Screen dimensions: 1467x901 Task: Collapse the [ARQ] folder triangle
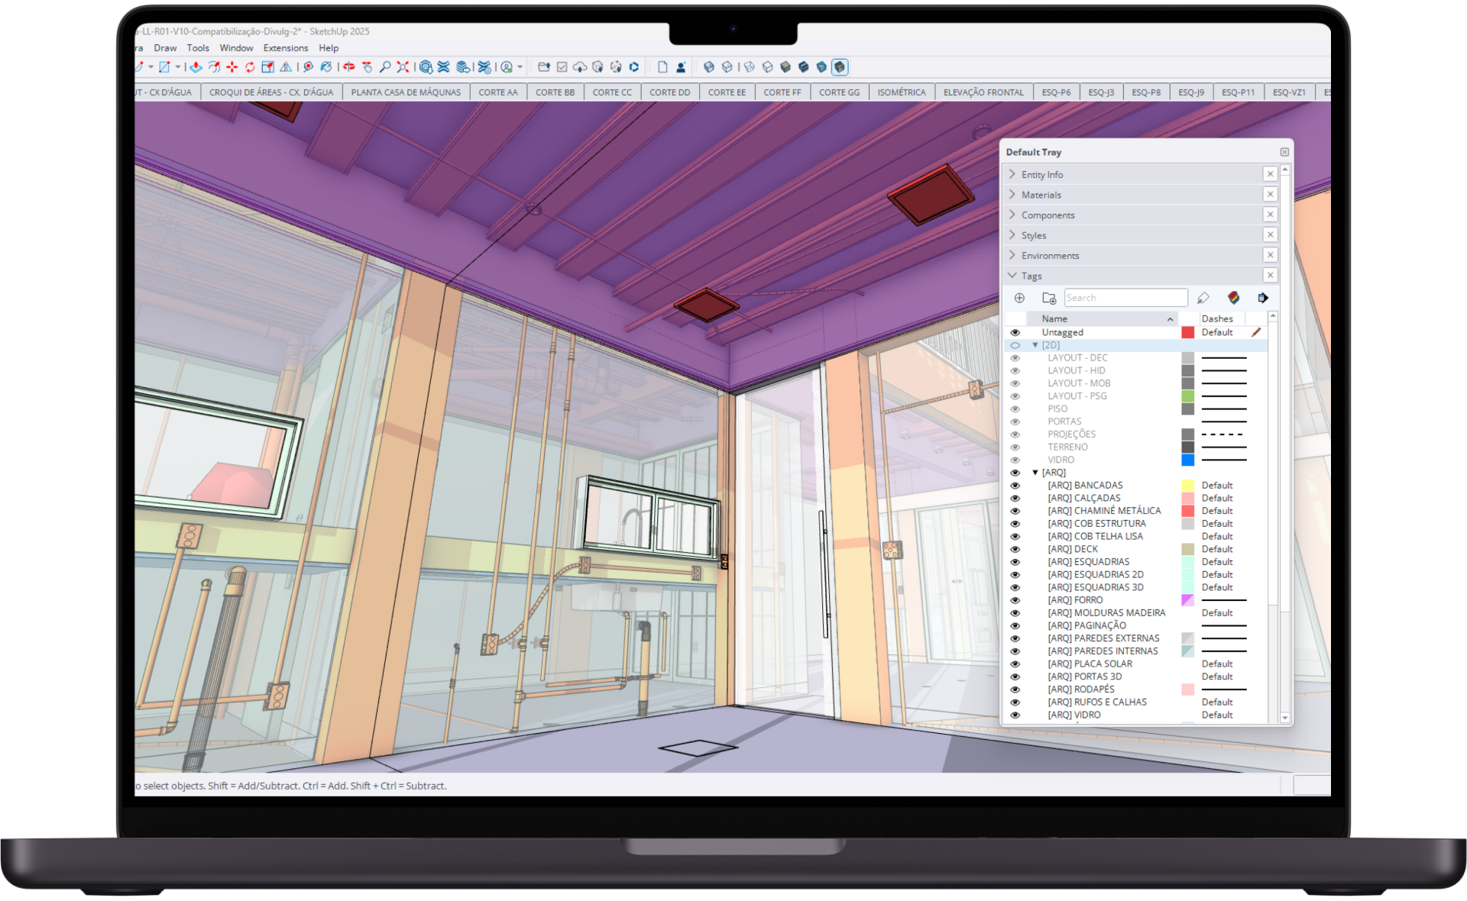(1035, 473)
